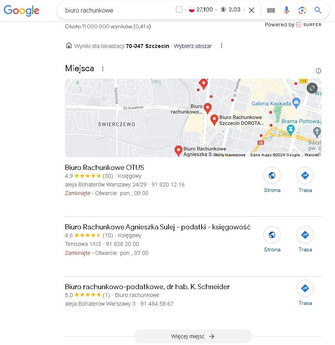Open Google Lens image search
This screenshot has width=335, height=345.
point(302,10)
